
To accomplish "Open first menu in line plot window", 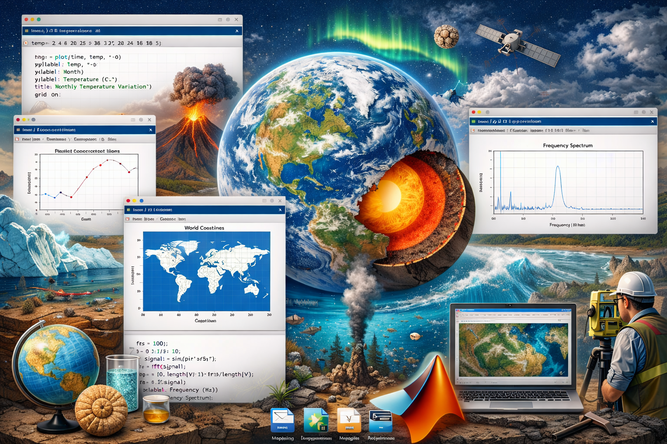I will pyautogui.click(x=31, y=140).
